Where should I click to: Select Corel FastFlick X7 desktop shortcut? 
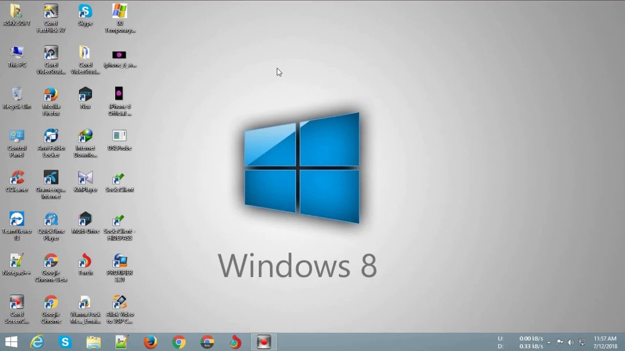(x=51, y=19)
